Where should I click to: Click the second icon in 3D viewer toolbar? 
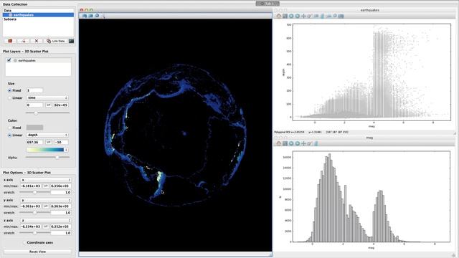91,16
